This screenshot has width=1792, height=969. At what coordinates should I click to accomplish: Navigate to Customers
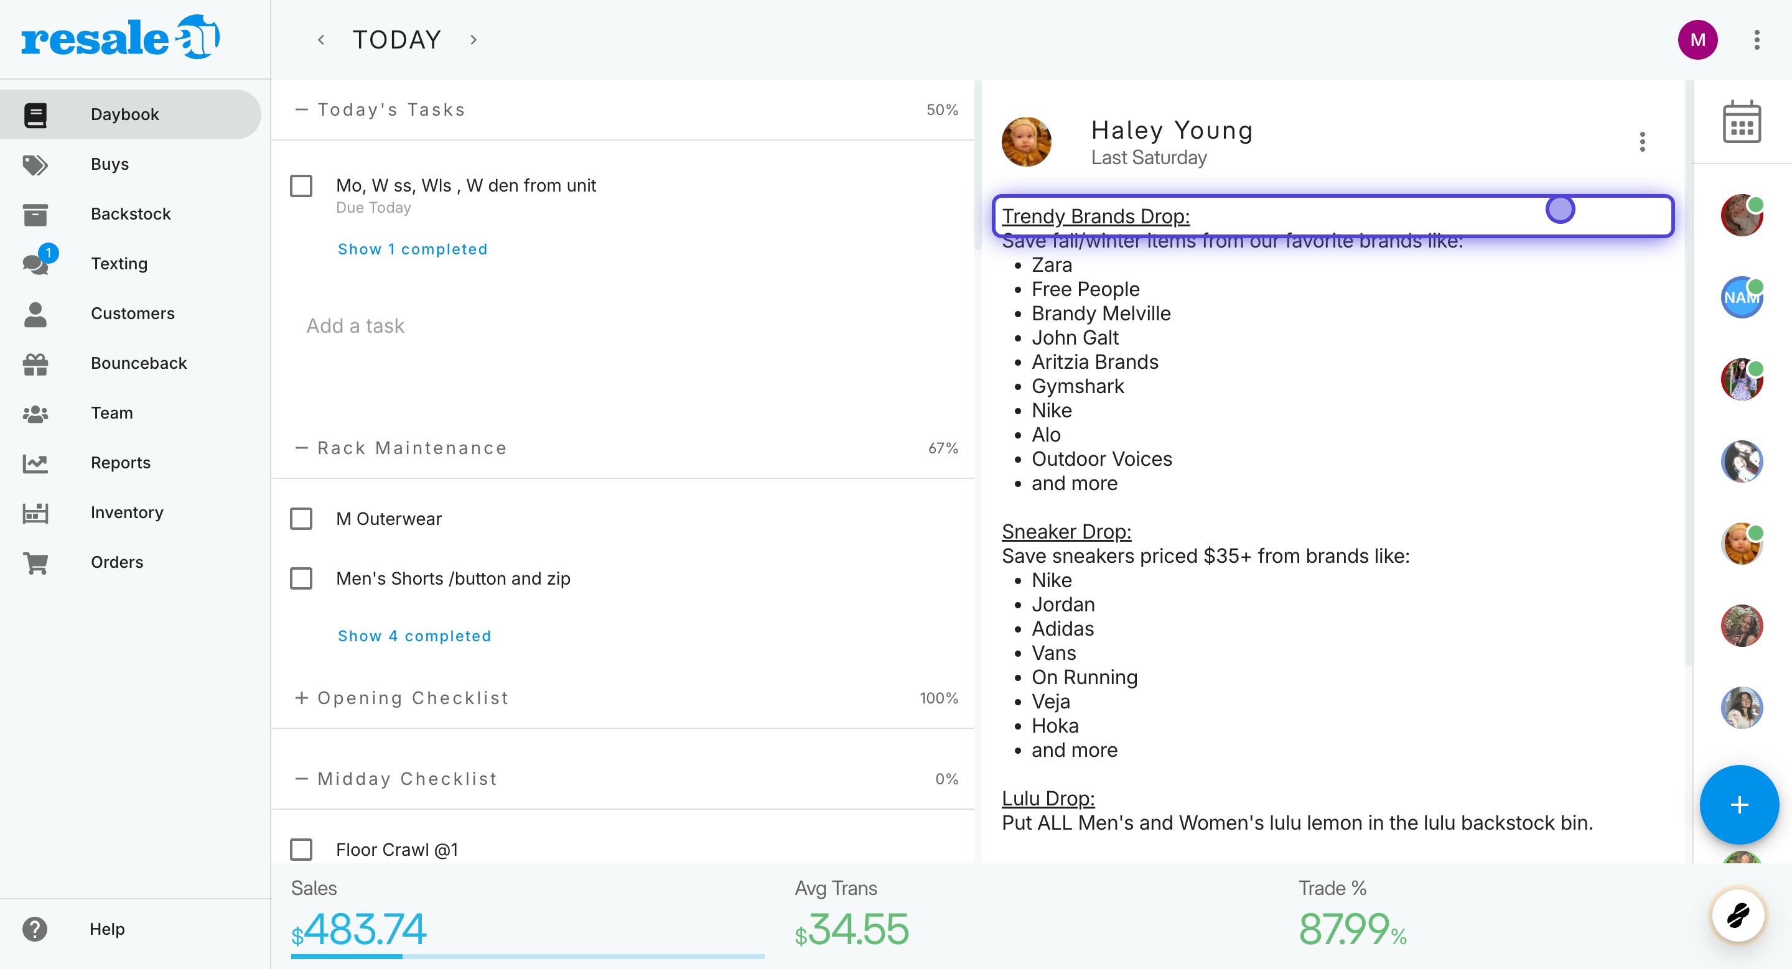click(x=130, y=313)
